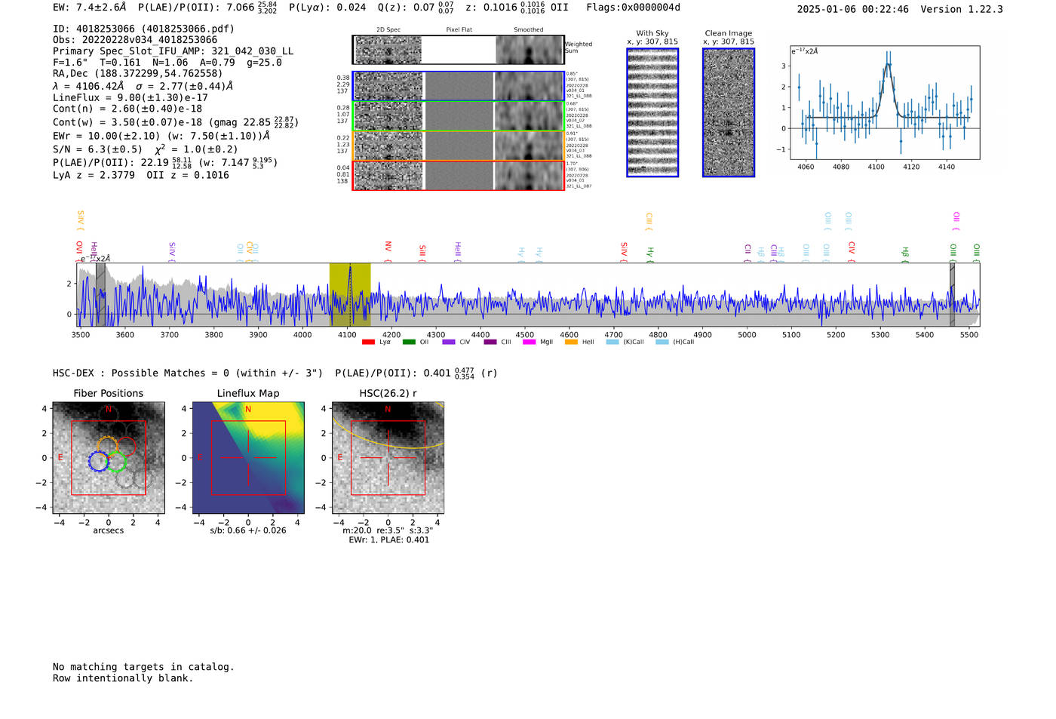Click the green Hβ line marker
The image size is (1056, 719).
905,253
